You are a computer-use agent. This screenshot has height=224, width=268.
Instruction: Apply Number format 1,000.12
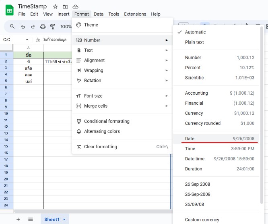point(216,58)
